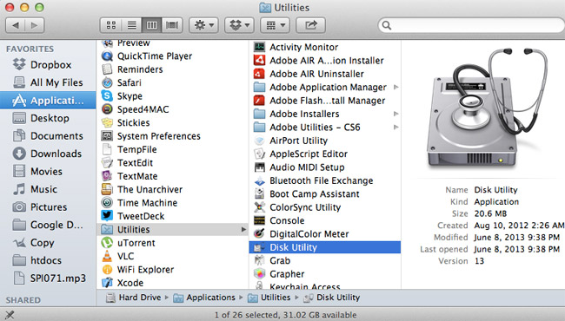Expand Adobe Utilities - CS6 arrow

tap(396, 127)
